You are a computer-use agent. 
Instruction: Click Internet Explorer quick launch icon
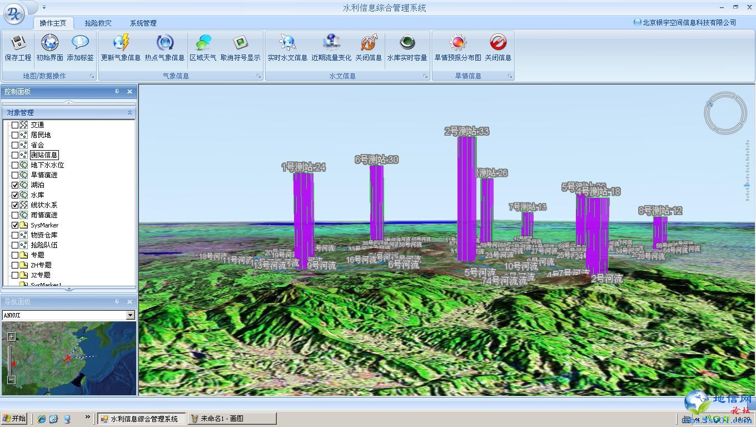42,419
